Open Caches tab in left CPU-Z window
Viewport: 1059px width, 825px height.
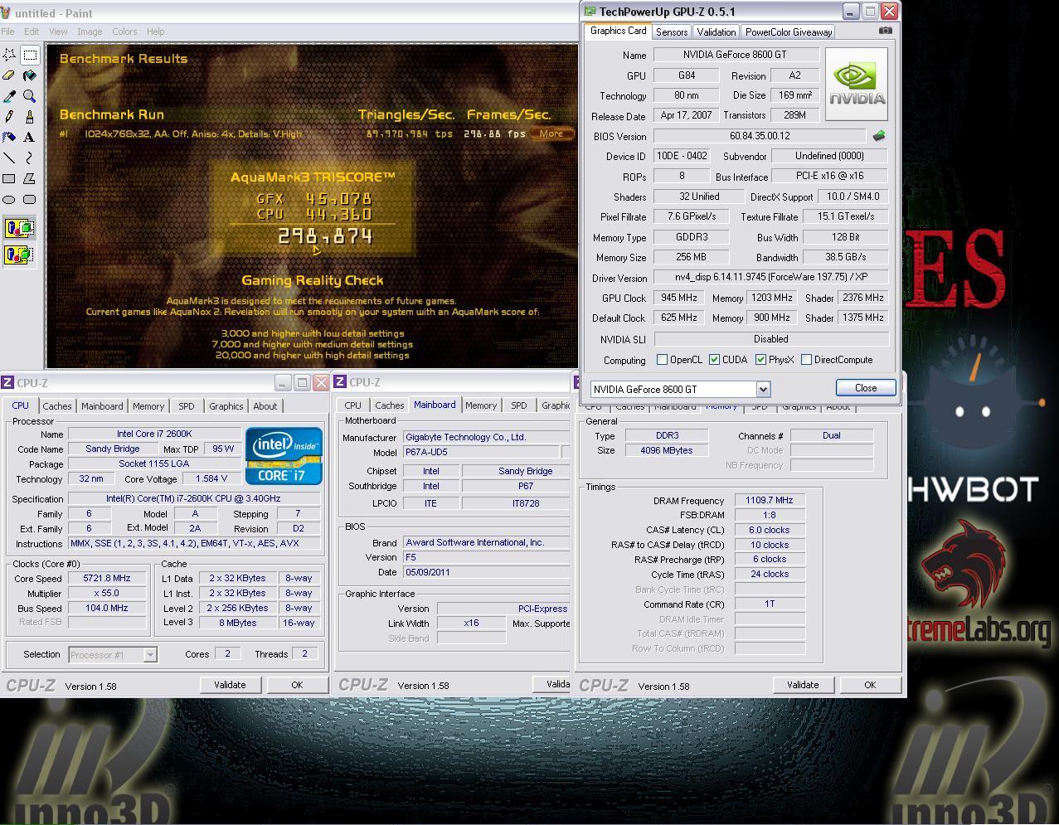57,406
